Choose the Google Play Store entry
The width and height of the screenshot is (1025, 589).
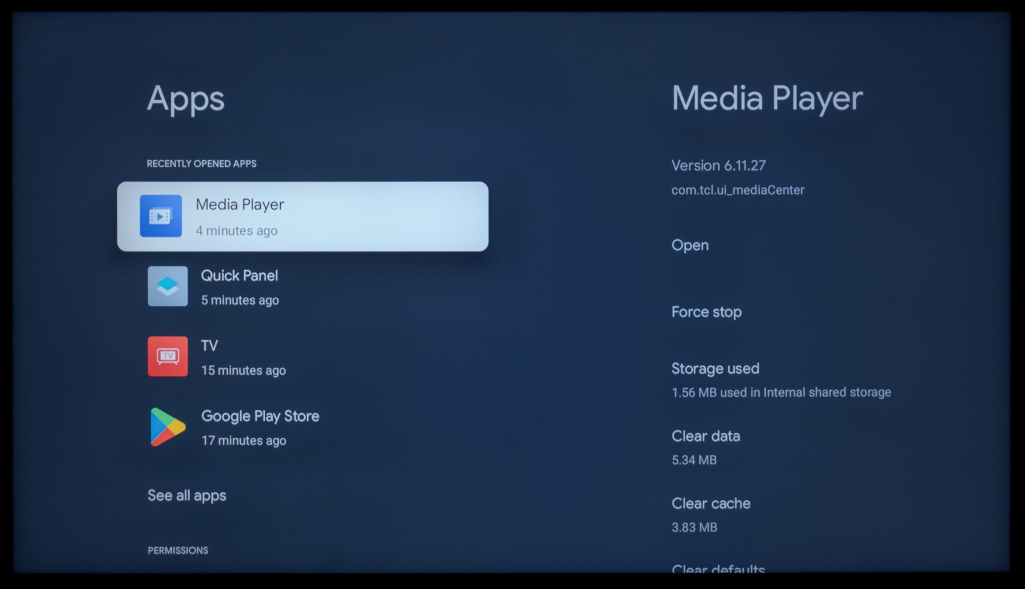tap(260, 427)
